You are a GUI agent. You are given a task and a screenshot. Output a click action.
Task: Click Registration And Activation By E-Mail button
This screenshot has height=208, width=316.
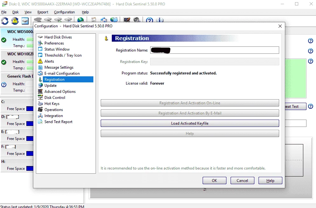click(x=190, y=113)
